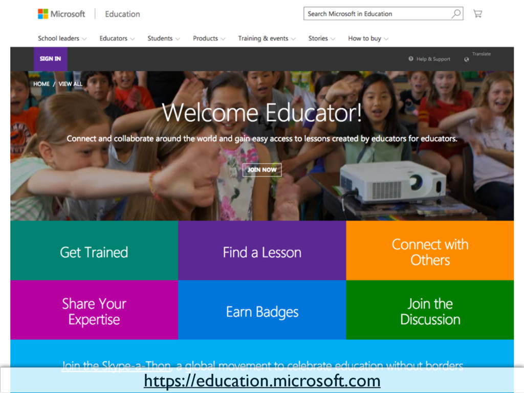Click the VIEW ALL breadcrumb
Viewport: 524px width, 393px height.
70,84
